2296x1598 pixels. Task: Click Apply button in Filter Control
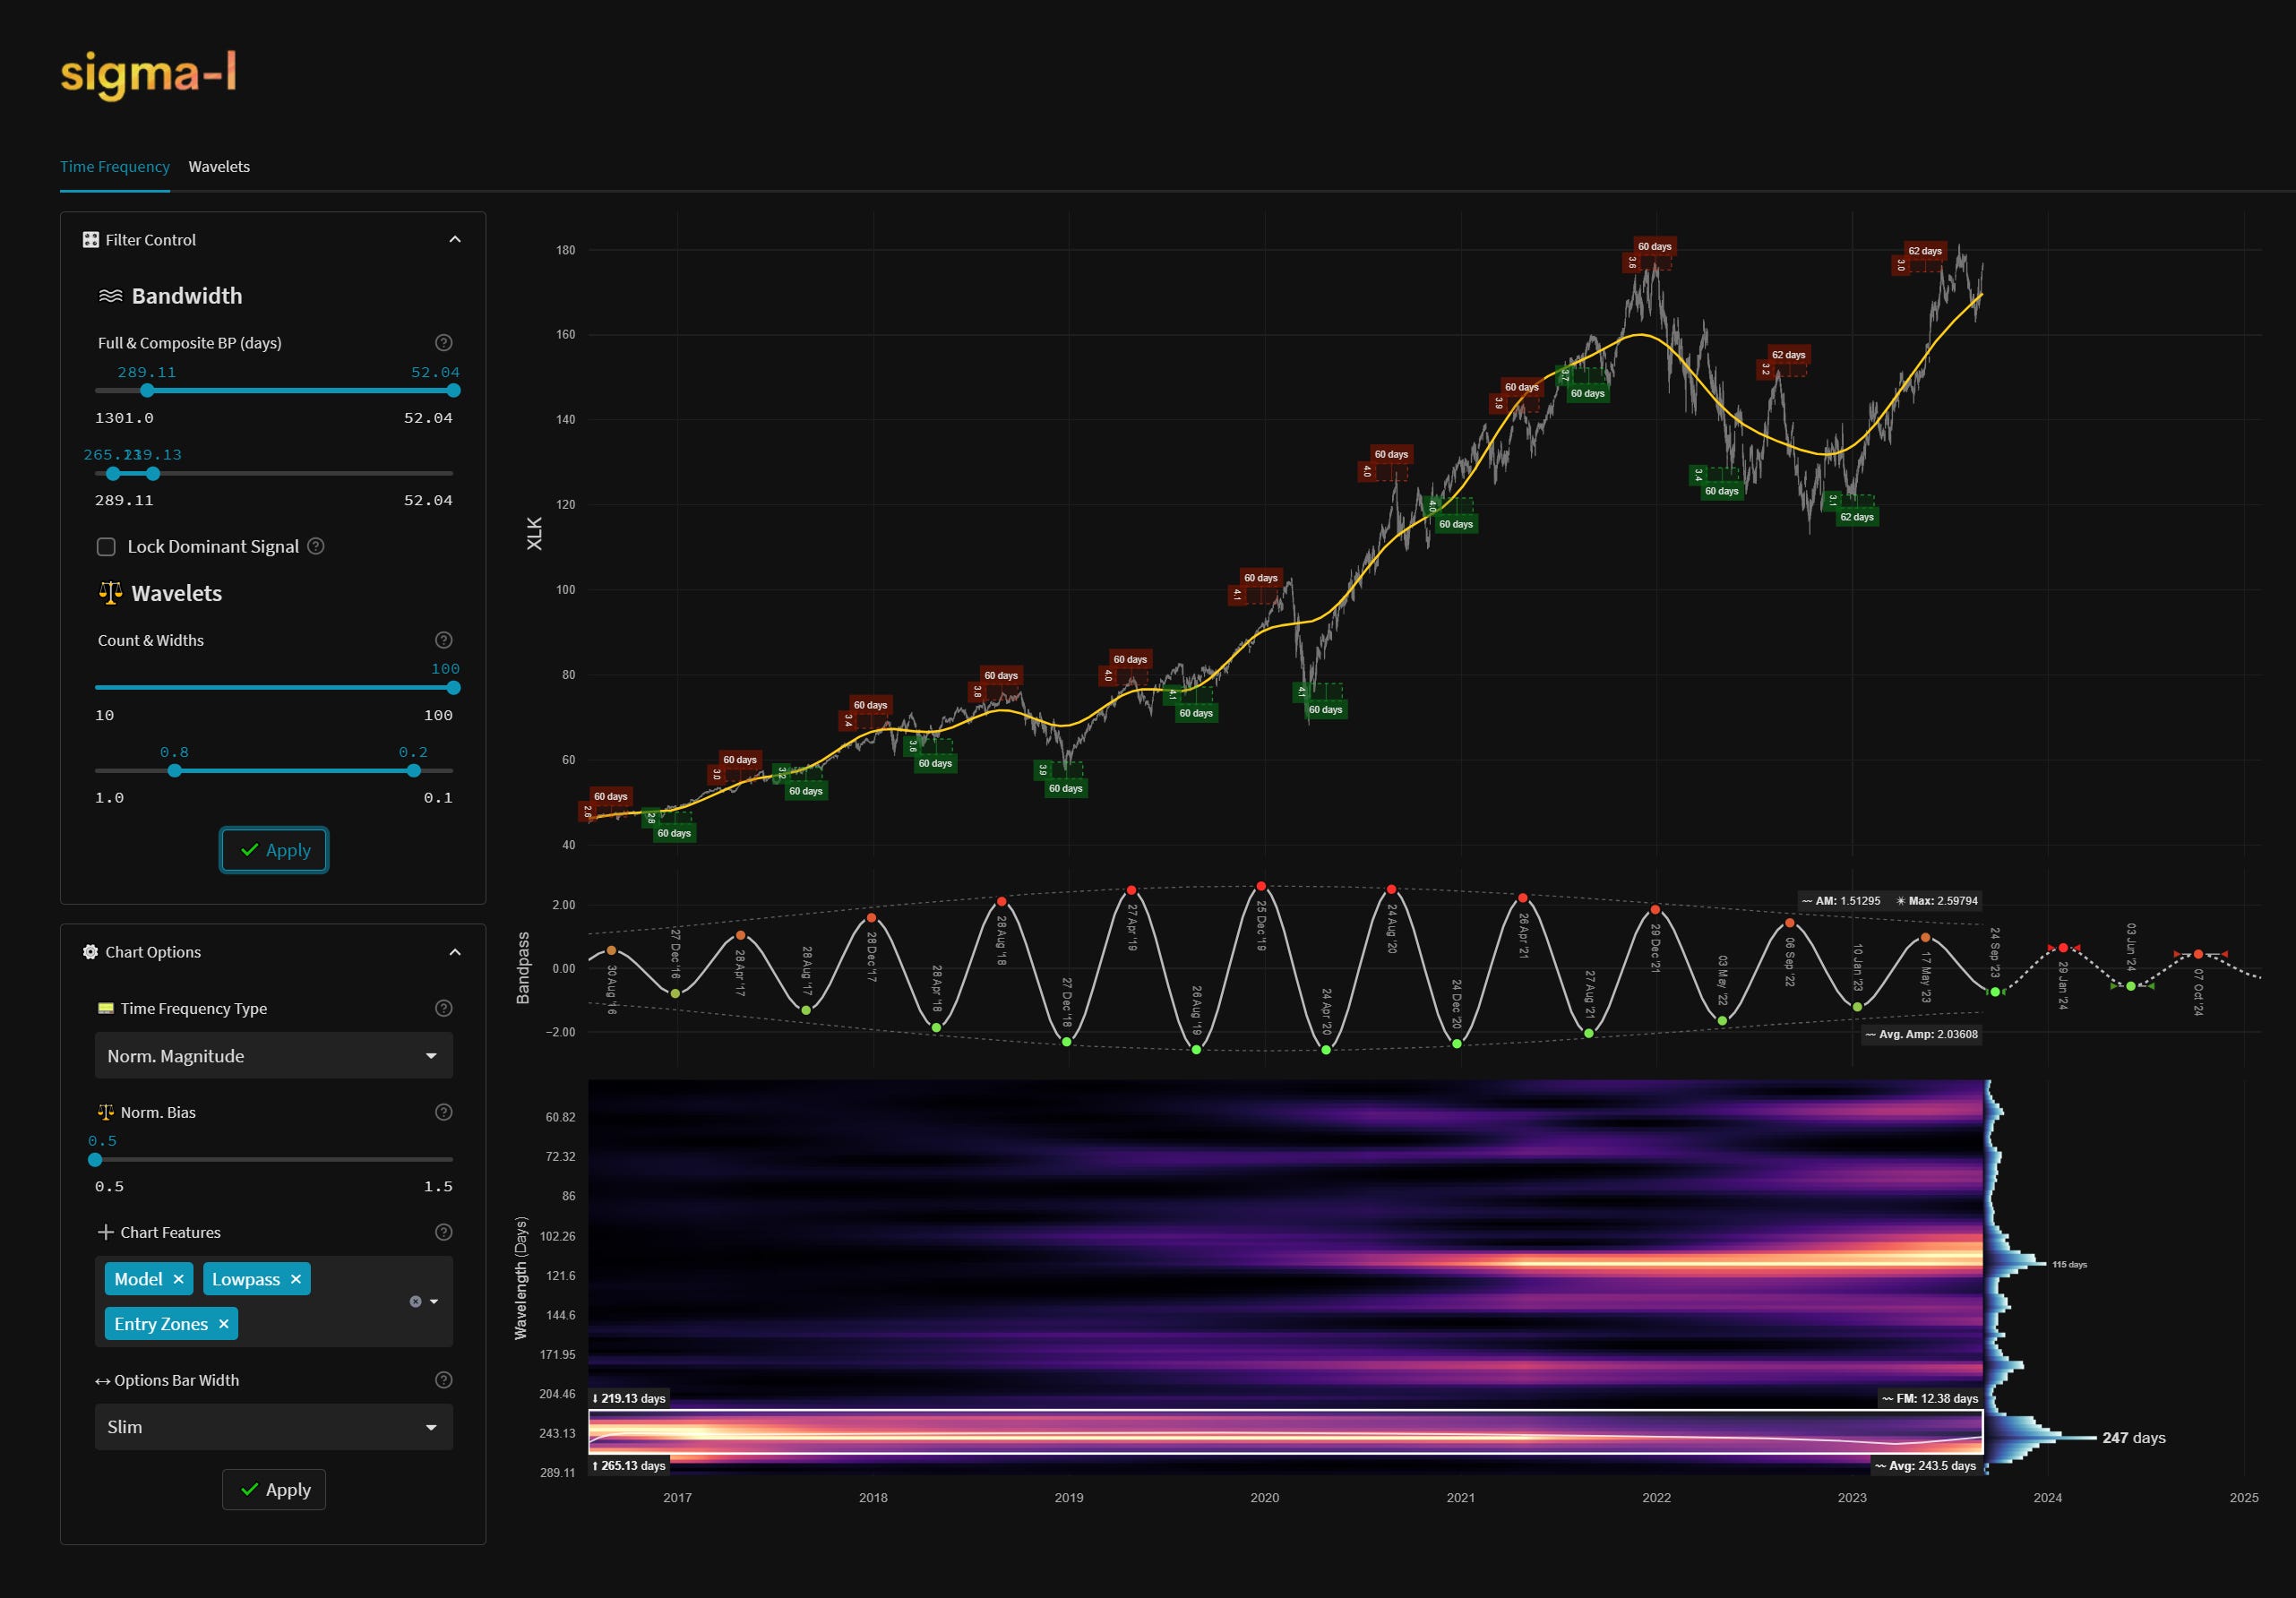pyautogui.click(x=274, y=850)
